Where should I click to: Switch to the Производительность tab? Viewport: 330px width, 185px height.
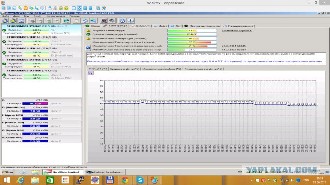pyautogui.click(x=202, y=26)
